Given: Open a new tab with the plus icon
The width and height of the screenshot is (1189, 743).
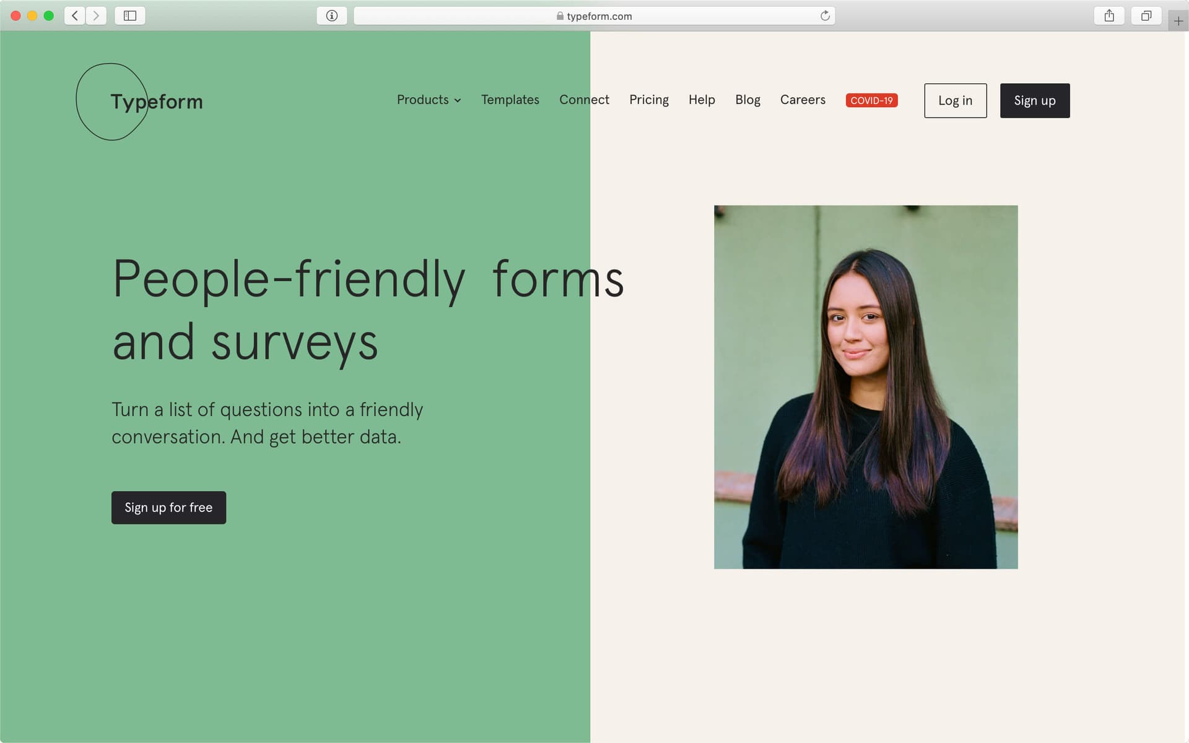Looking at the screenshot, I should [1178, 20].
